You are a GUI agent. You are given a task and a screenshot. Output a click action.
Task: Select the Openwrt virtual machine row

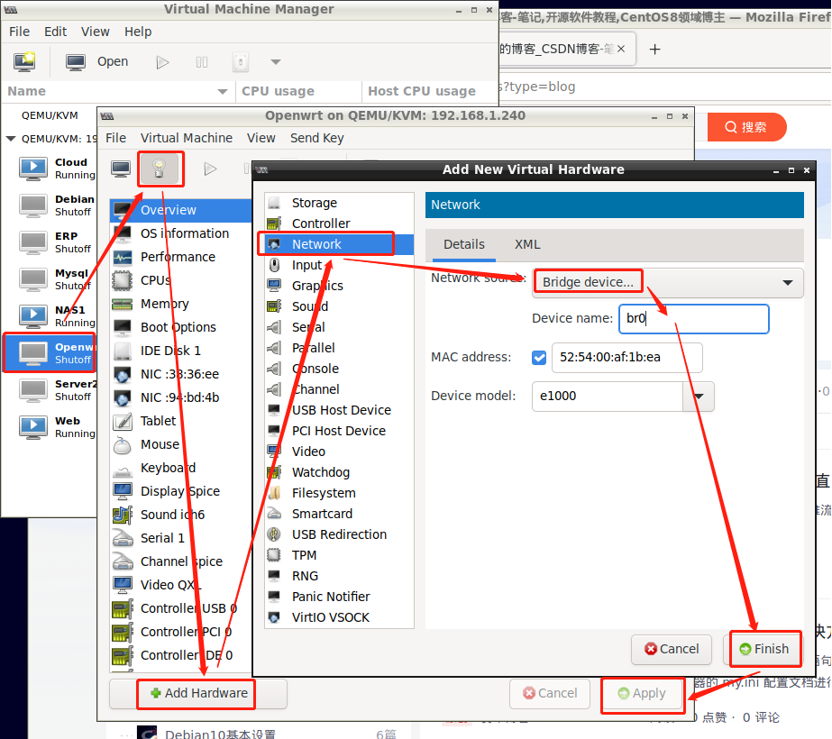tap(50, 352)
